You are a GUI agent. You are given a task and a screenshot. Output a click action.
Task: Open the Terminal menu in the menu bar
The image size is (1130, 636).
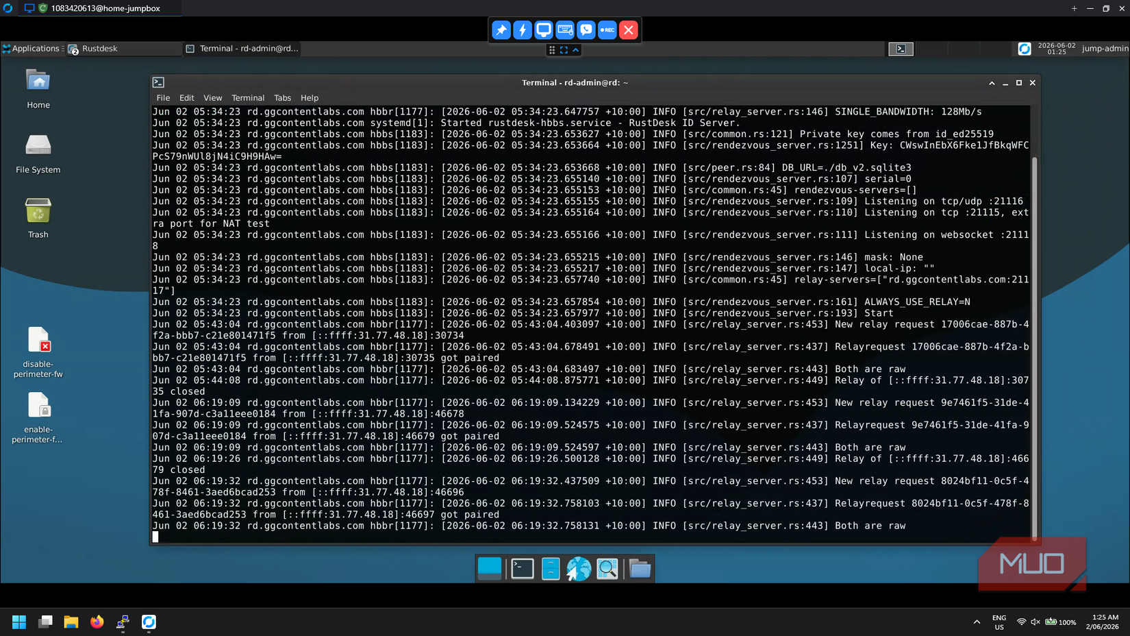pos(248,98)
